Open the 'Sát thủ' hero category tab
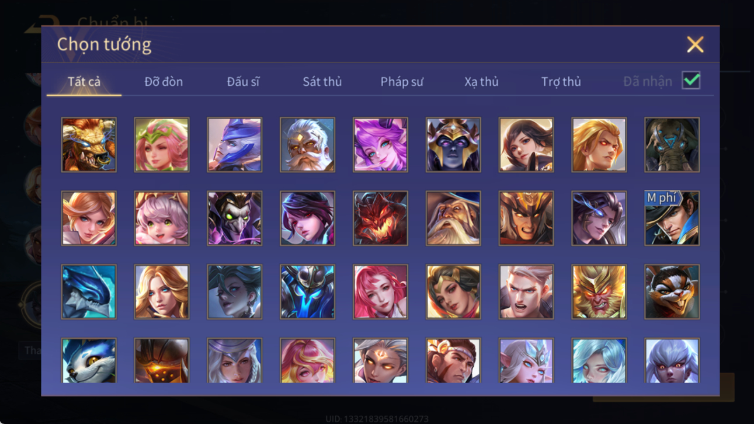 [322, 82]
